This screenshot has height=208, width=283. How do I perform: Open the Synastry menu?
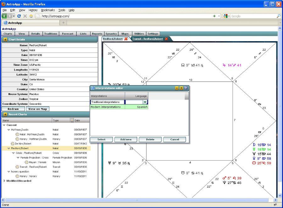coord(111,34)
